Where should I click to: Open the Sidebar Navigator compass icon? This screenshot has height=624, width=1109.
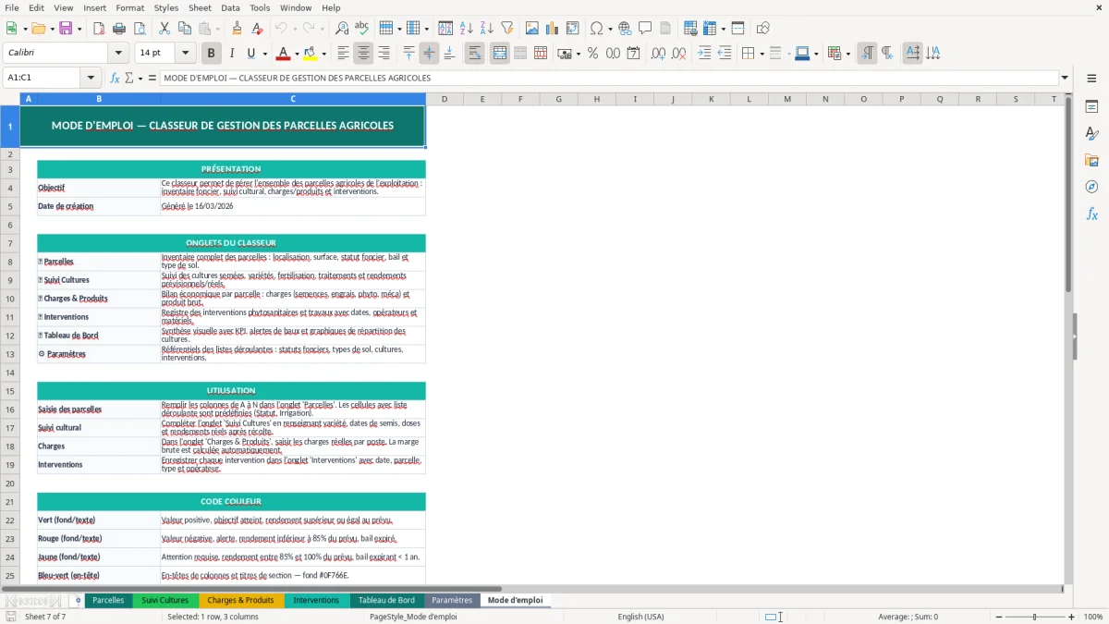pos(1091,187)
